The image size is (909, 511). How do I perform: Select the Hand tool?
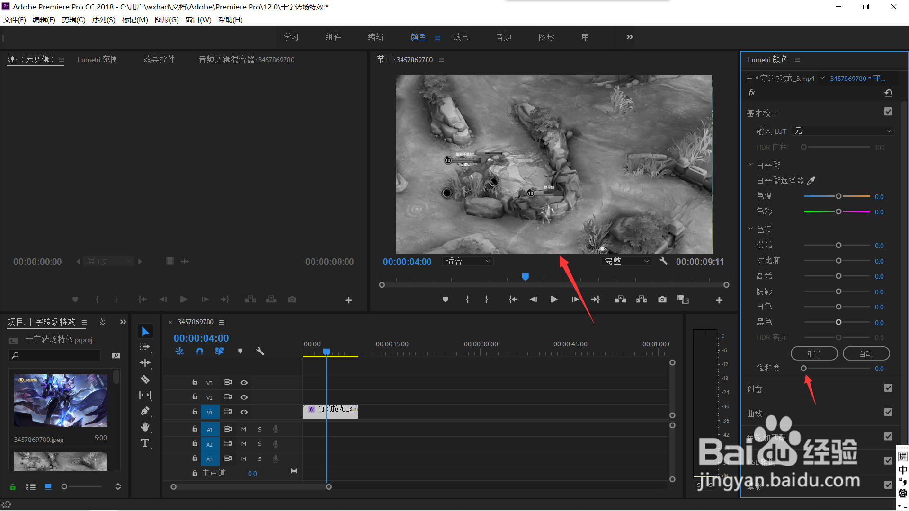pyautogui.click(x=145, y=427)
